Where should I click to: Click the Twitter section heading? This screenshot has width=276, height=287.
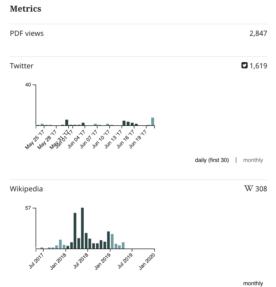(22, 66)
